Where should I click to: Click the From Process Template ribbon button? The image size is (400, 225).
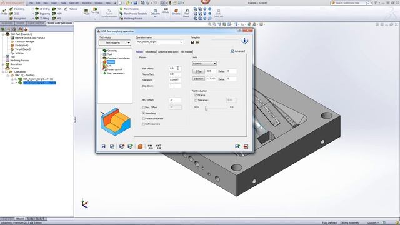[133, 14]
